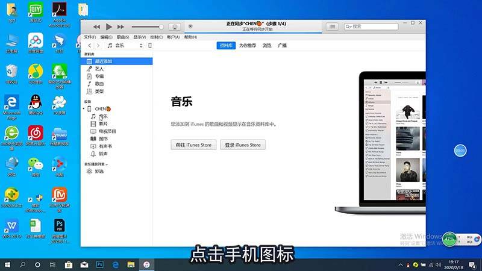482x271 pixels.
Task: Cancel the sync with the X icon
Action: 190,26
